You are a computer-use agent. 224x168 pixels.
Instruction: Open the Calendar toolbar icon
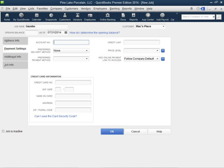[x=37, y=17]
